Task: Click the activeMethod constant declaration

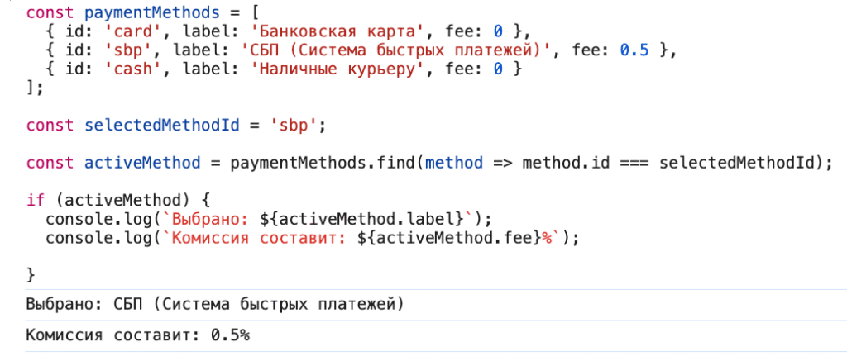Action: tap(142, 163)
